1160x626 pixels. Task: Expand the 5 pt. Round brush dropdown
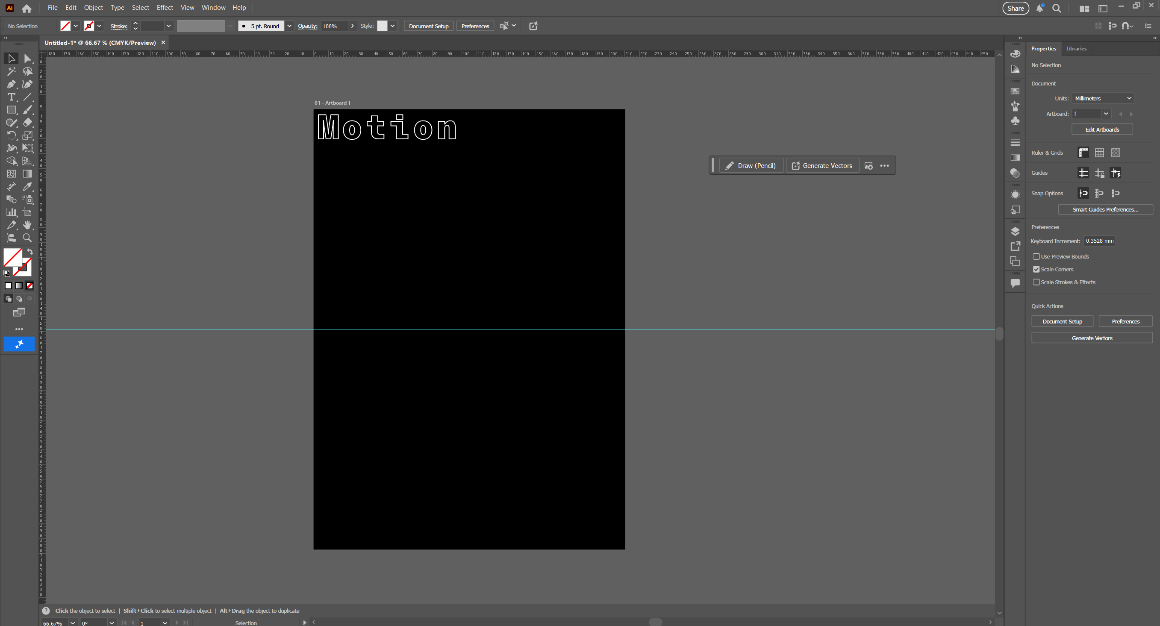click(289, 26)
